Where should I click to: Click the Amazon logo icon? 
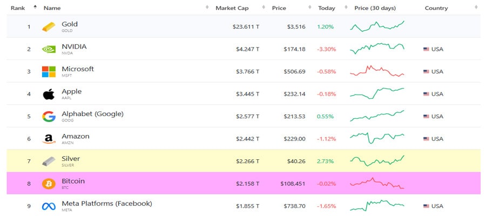[x=49, y=139]
